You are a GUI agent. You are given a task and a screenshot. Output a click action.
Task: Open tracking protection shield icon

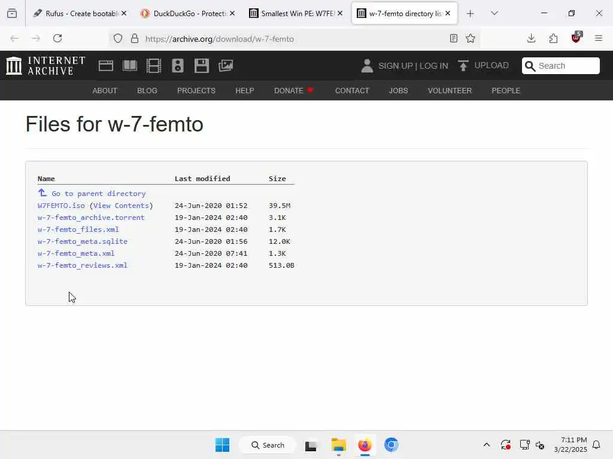tap(118, 38)
